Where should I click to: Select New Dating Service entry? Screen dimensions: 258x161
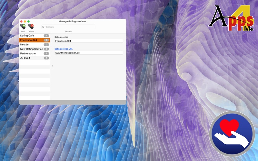pos(35,49)
